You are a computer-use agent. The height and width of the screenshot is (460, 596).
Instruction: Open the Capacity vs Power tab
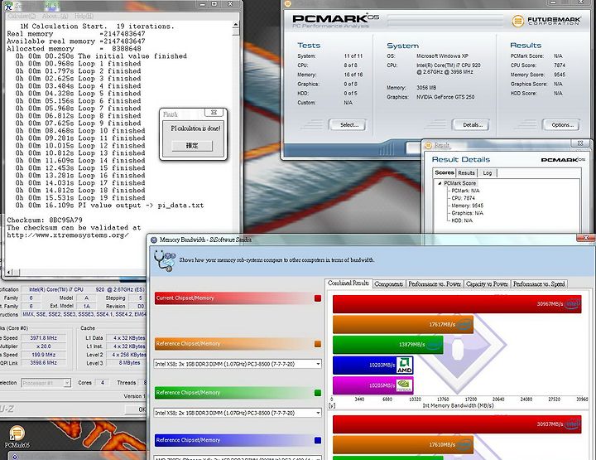click(487, 283)
